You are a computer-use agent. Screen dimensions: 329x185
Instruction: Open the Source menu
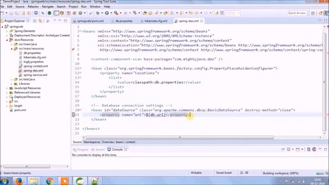pyautogui.click(x=20, y=7)
